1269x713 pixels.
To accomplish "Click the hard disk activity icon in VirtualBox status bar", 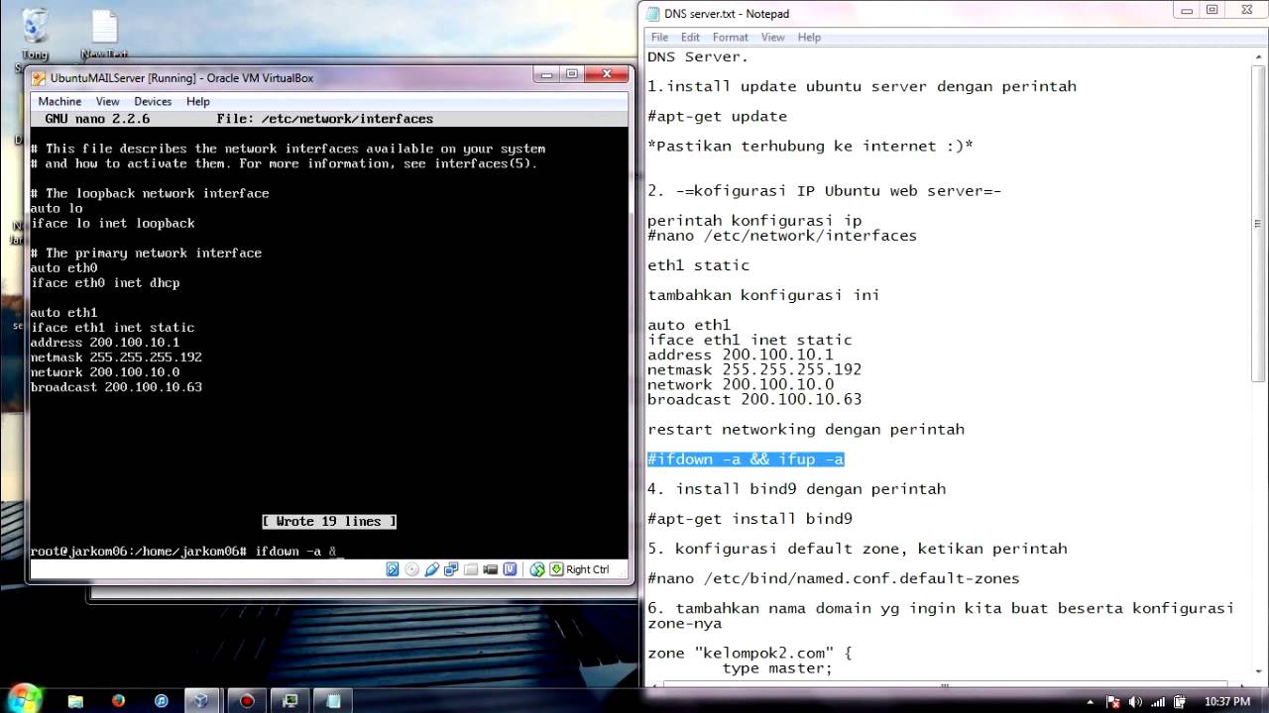I will point(393,569).
